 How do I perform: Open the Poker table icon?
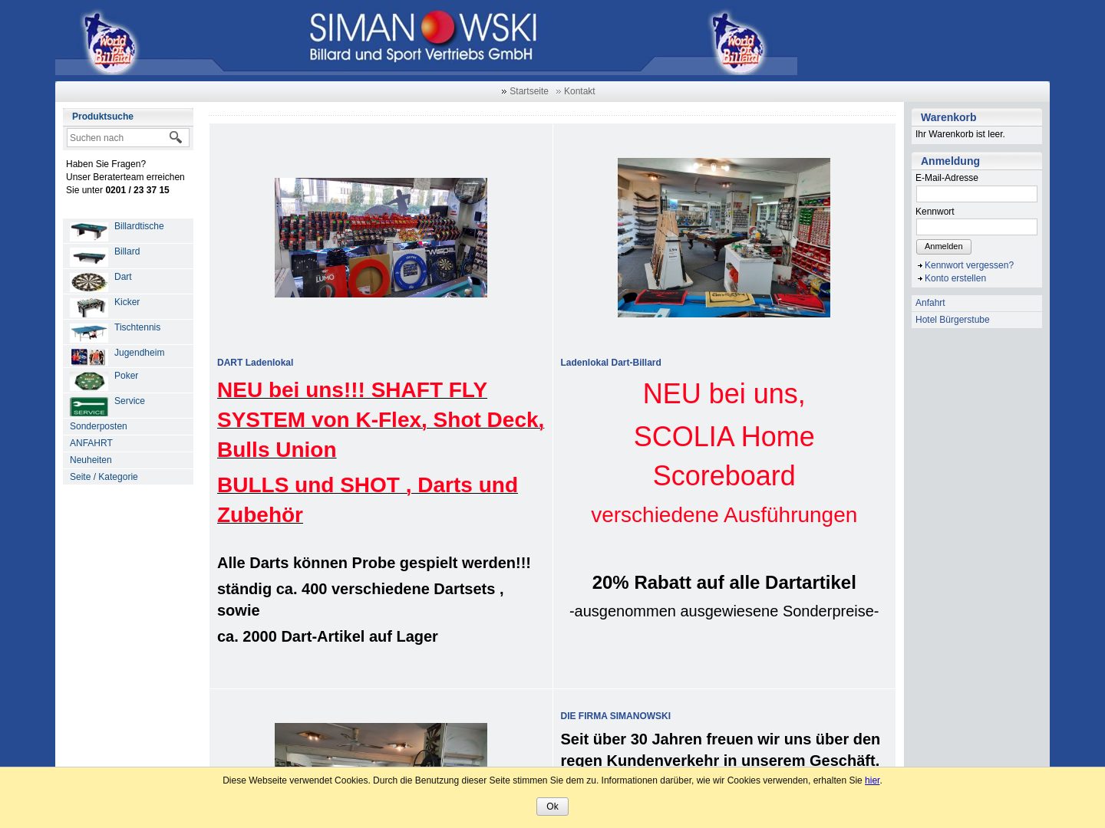[89, 380]
